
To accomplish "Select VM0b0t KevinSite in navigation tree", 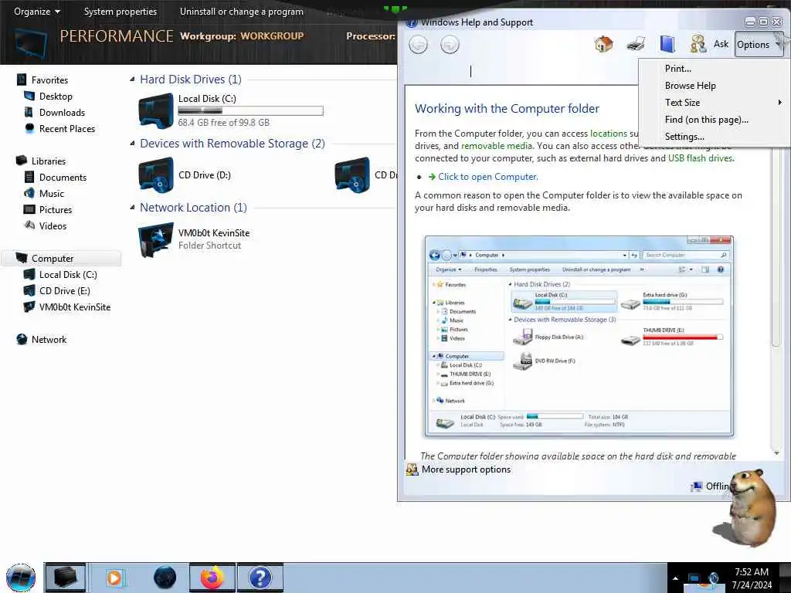I will pos(74,307).
